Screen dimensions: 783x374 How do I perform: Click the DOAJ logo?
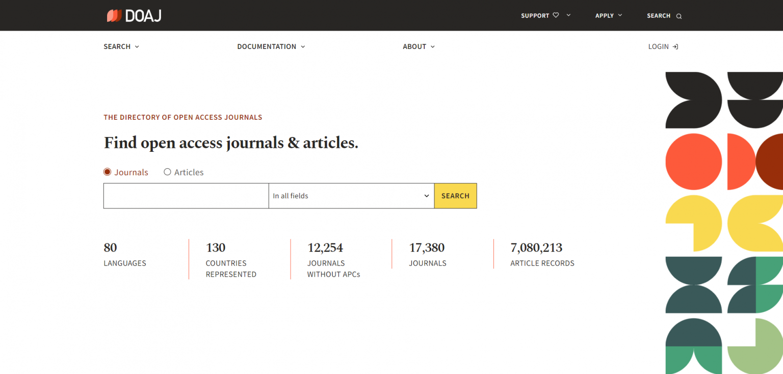(134, 15)
